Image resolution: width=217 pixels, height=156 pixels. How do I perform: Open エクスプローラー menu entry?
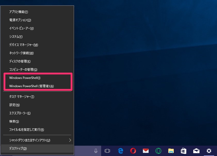tap(37, 113)
